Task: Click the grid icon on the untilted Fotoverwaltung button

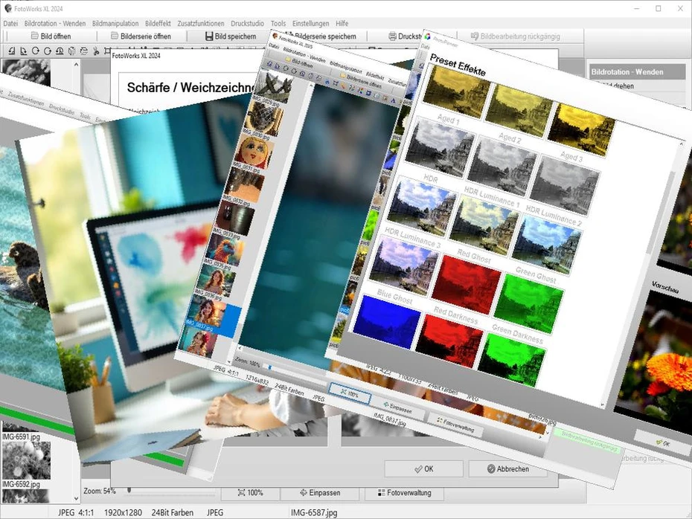Action: (x=380, y=493)
